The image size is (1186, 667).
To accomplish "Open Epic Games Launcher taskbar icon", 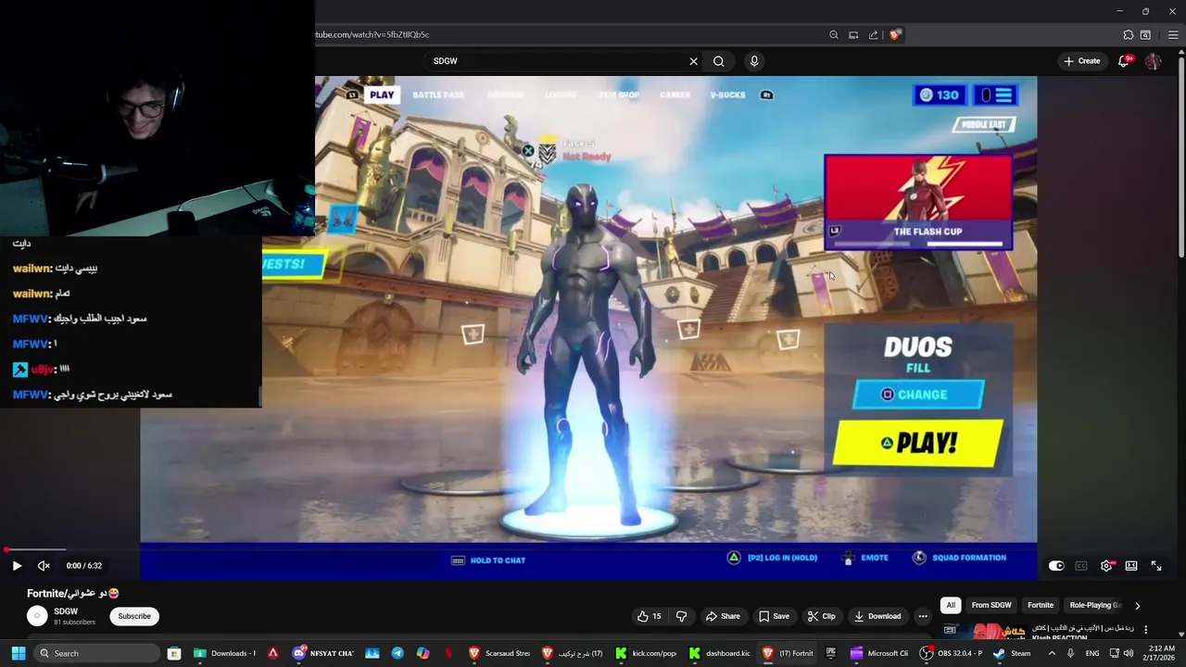I will coord(831,653).
